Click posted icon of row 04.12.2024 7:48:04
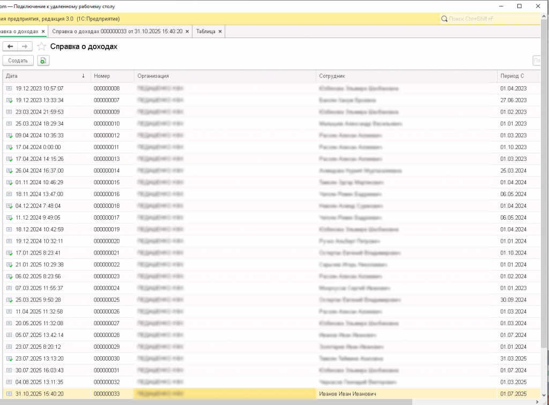The height and width of the screenshot is (405, 549). tap(10, 206)
